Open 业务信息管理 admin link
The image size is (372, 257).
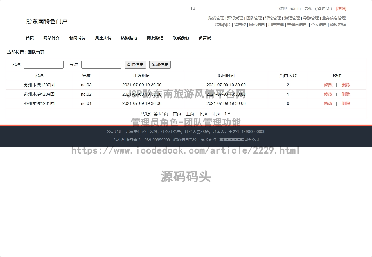[334, 18]
